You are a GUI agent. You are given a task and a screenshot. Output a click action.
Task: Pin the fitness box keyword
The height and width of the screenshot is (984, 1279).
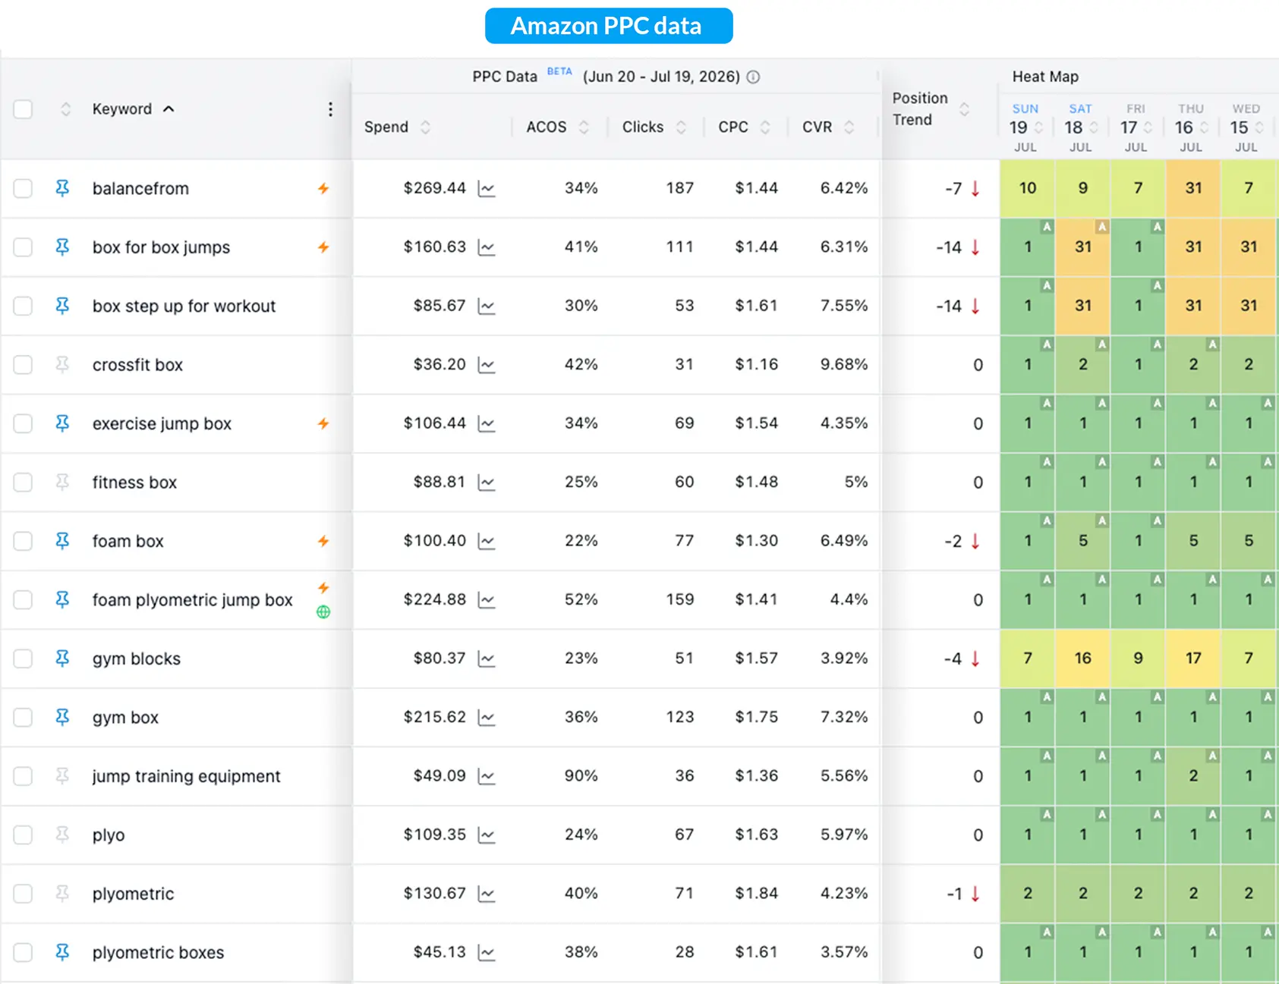[x=62, y=483]
